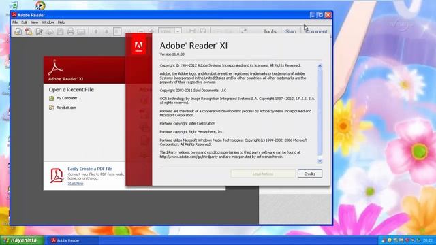
Task: Open the Comment pane
Action: [x=316, y=31]
